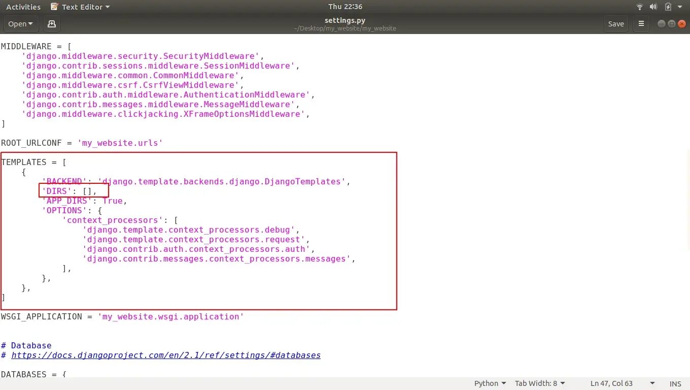Click the MIDDLEWARE = [ line
The width and height of the screenshot is (690, 390).
coord(36,46)
